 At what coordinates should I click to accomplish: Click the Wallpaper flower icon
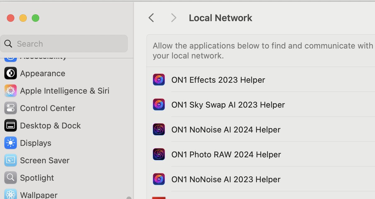[x=11, y=194]
